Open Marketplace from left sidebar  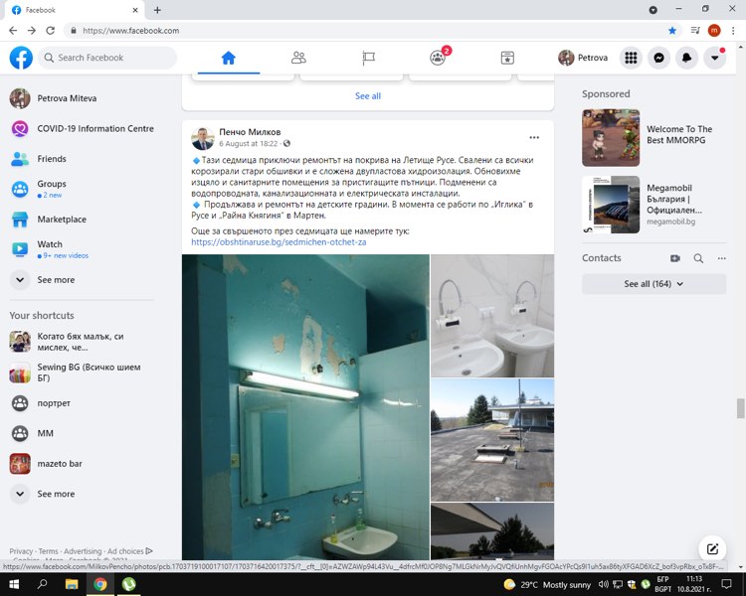pyautogui.click(x=62, y=218)
